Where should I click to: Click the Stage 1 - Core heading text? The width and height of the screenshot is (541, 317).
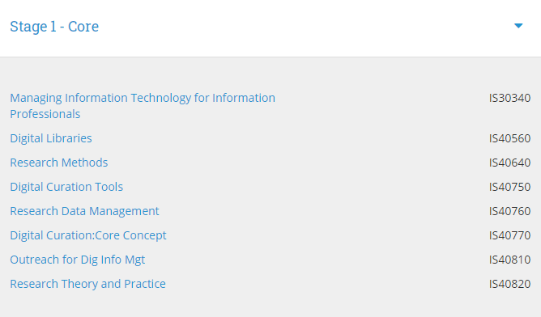click(54, 27)
